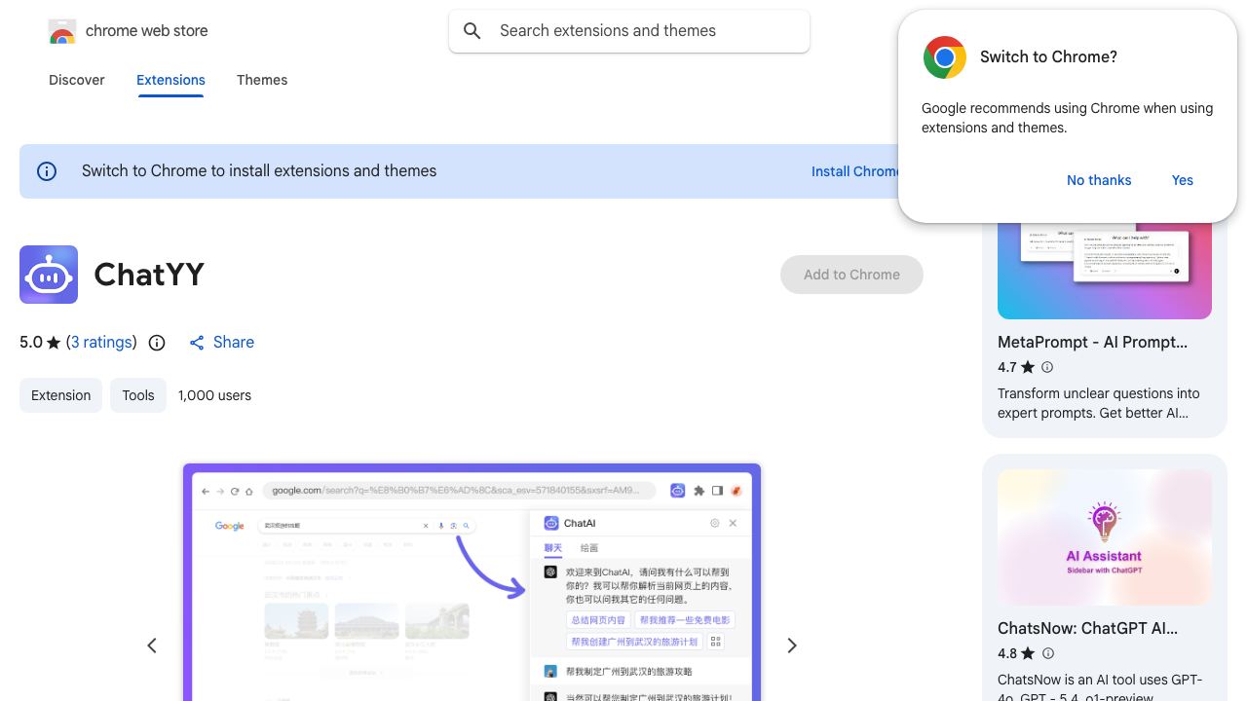Image resolution: width=1247 pixels, height=701 pixels.
Task: Click the info icon in the blue banner
Action: click(x=47, y=171)
